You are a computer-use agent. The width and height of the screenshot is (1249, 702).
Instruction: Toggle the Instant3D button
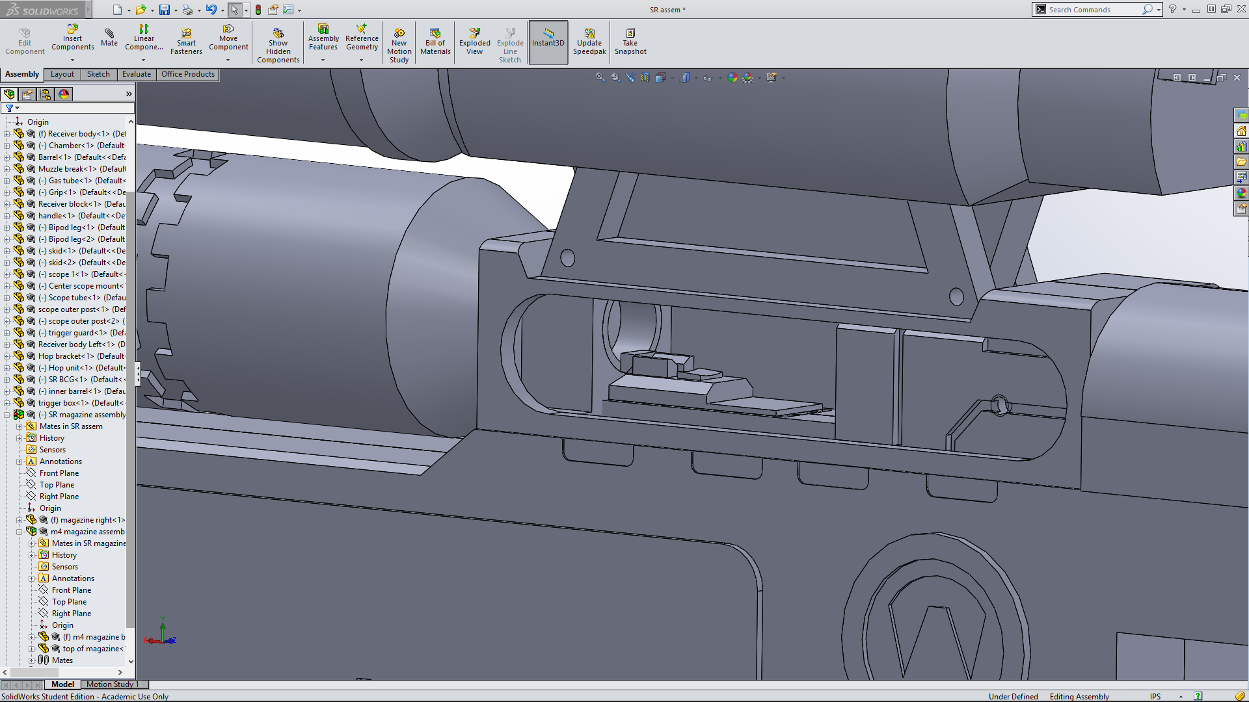(x=548, y=42)
